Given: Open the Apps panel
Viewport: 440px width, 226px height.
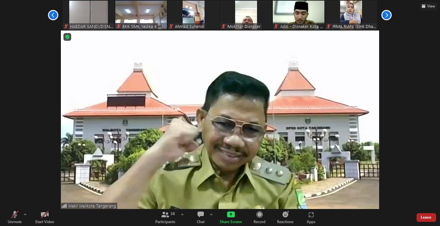Looking at the screenshot, I should [x=311, y=217].
